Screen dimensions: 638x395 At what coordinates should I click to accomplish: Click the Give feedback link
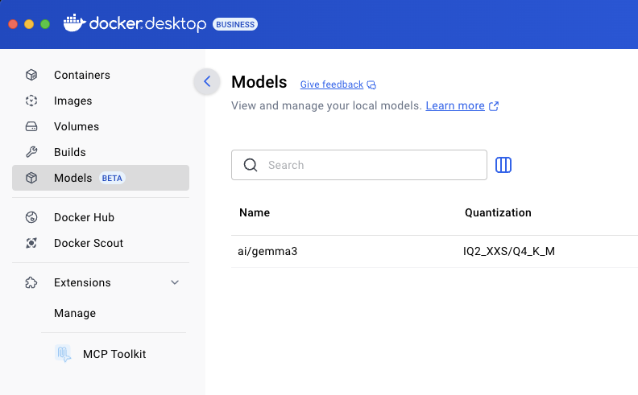point(332,84)
